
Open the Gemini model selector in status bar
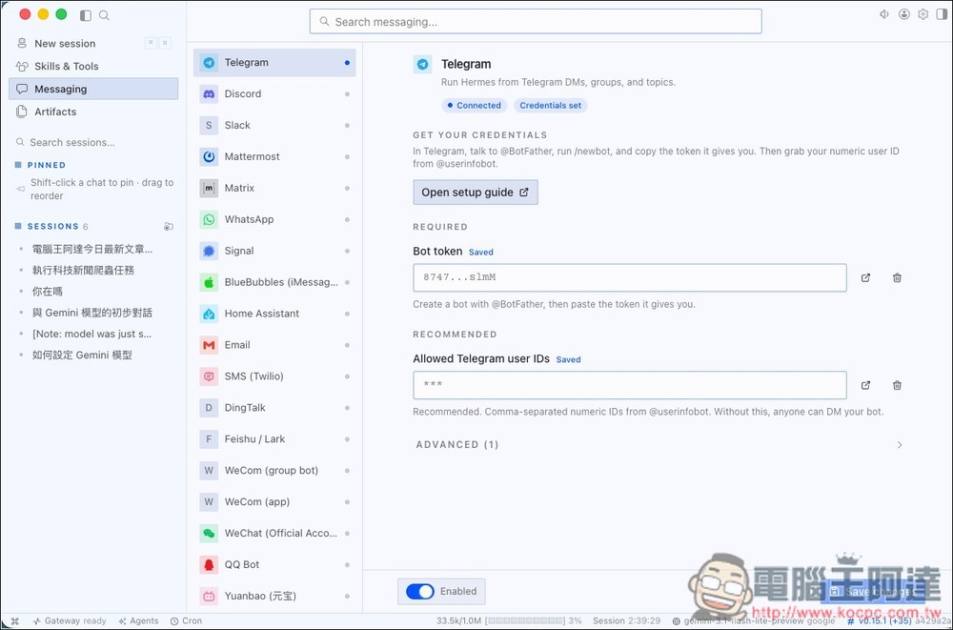tap(753, 620)
